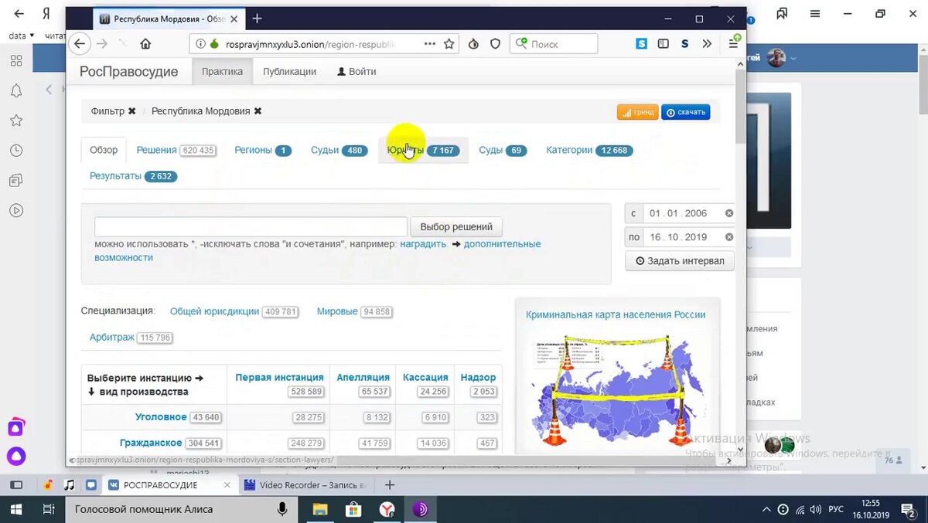Switch to the Регионы tab
The height and width of the screenshot is (523, 928).
tap(263, 150)
